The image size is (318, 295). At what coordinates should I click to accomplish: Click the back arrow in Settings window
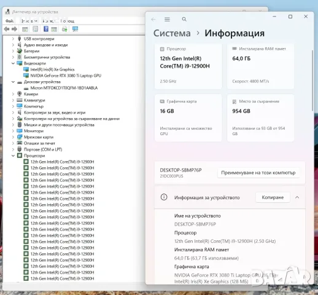pyautogui.click(x=153, y=20)
